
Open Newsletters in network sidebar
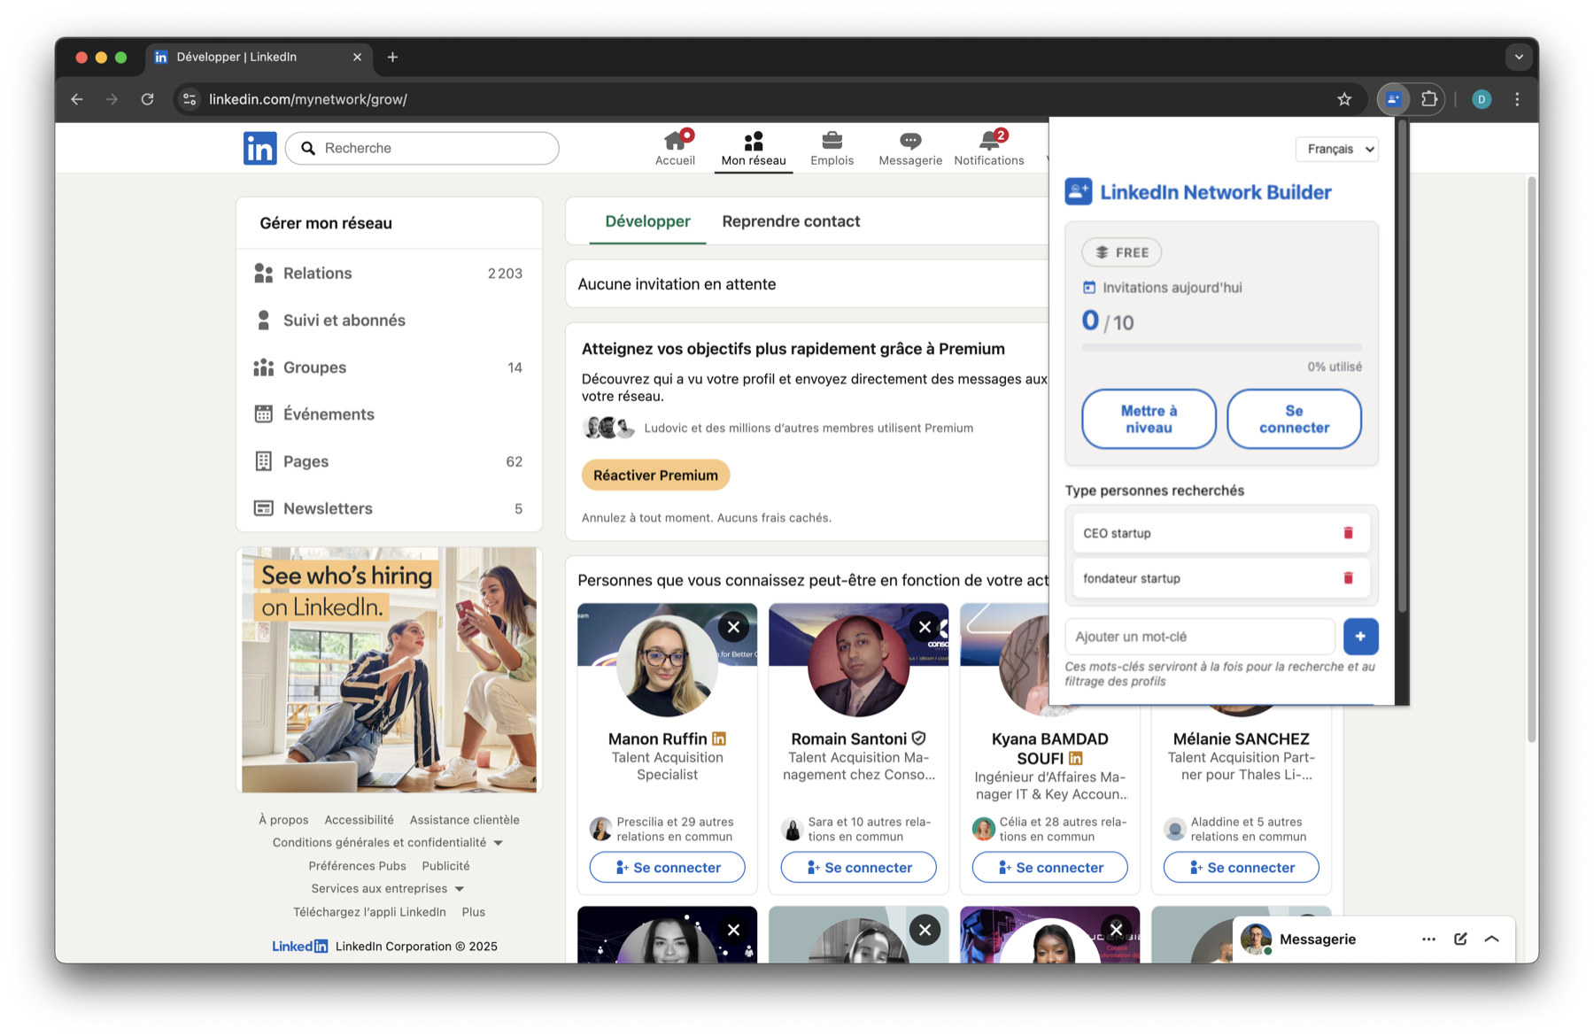[x=389, y=508]
